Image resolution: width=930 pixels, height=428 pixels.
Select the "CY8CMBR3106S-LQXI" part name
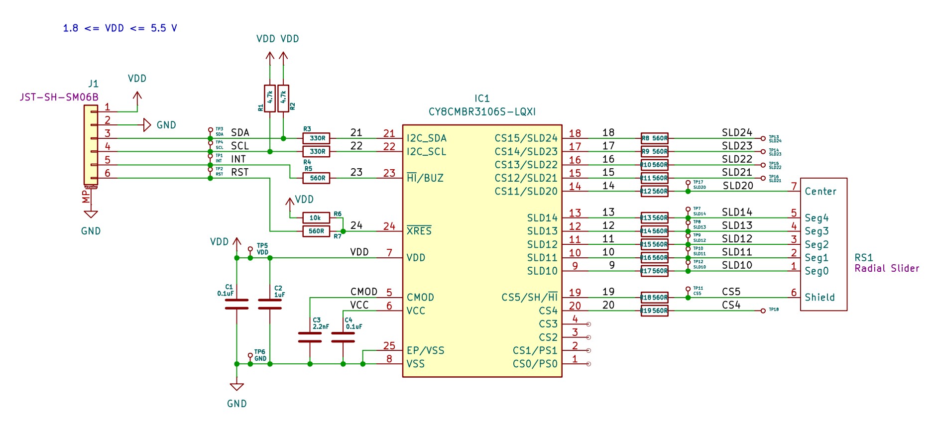pyautogui.click(x=482, y=111)
